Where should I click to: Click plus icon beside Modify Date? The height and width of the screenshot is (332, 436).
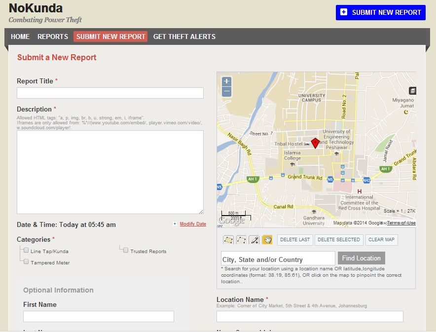[x=175, y=224]
